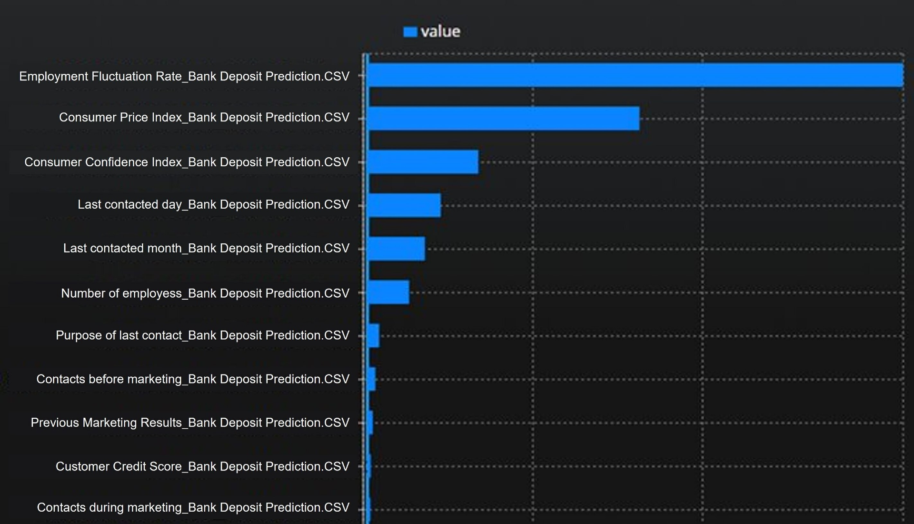Click the Previous Marketing Results bar
914x524 pixels.
point(370,423)
